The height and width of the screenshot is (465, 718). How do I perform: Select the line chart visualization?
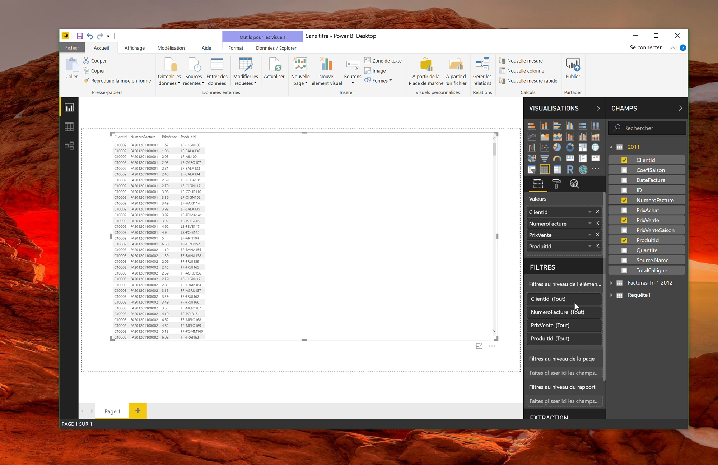pyautogui.click(x=532, y=137)
